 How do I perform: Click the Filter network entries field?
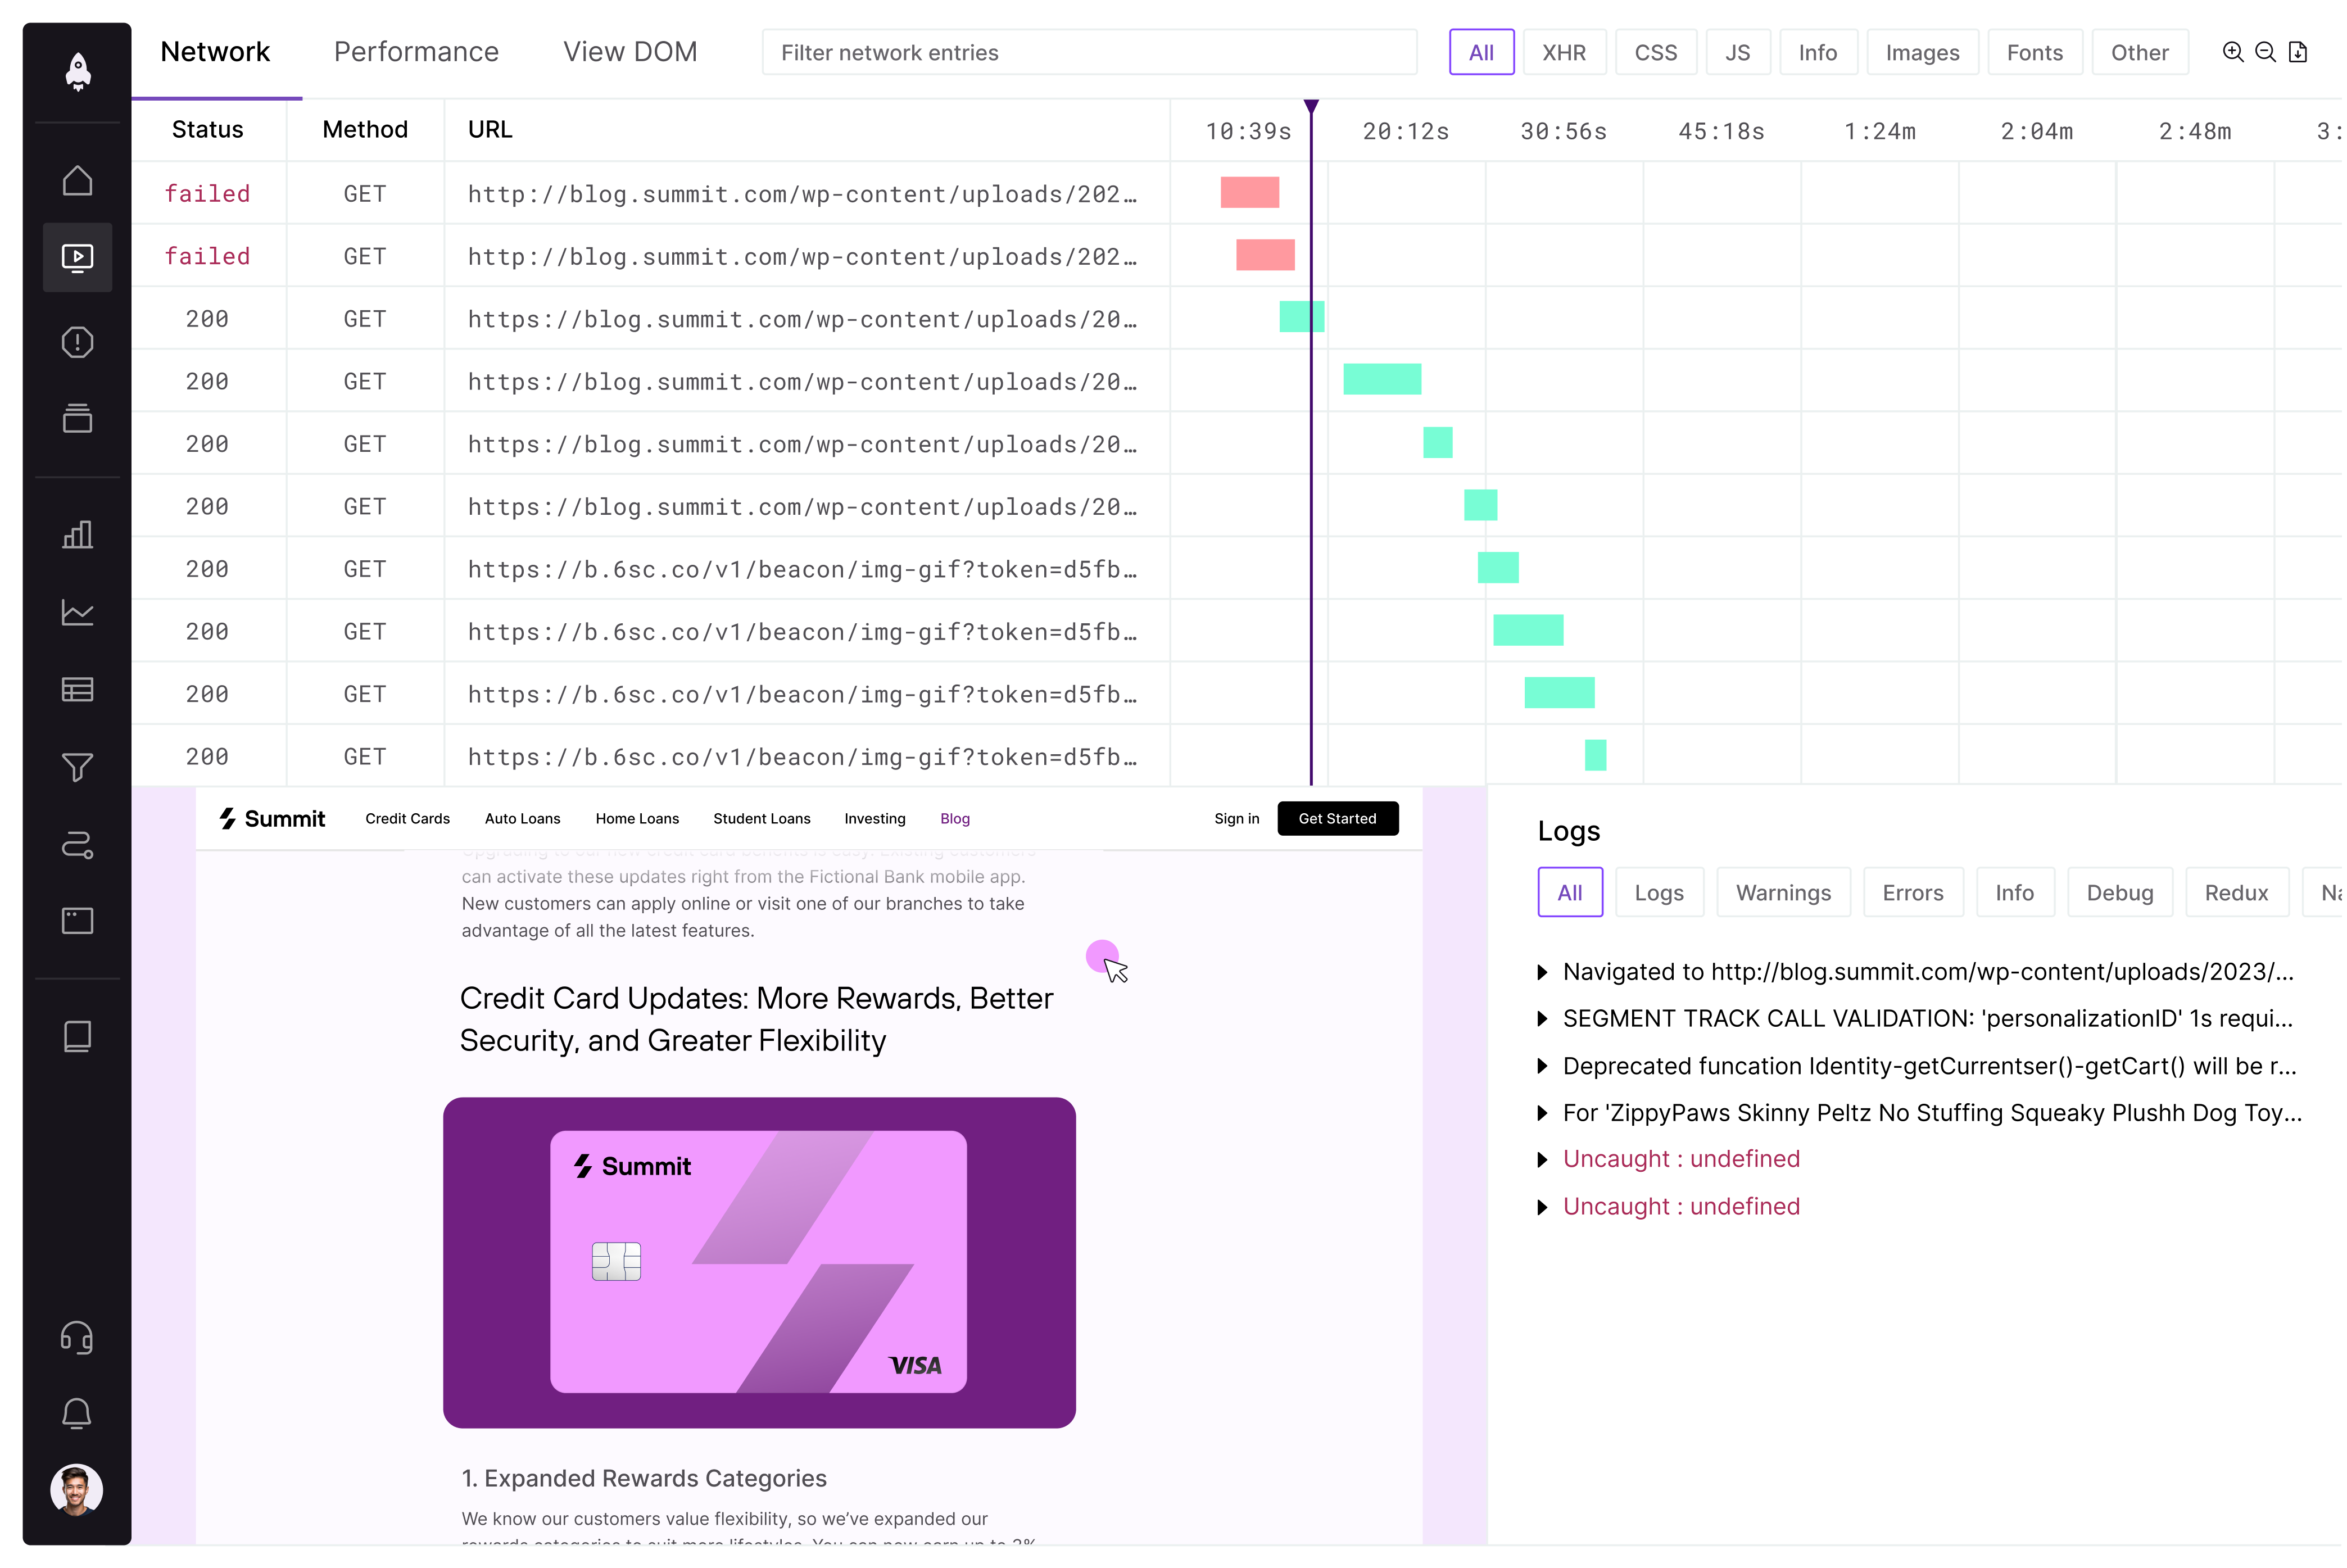1088,53
